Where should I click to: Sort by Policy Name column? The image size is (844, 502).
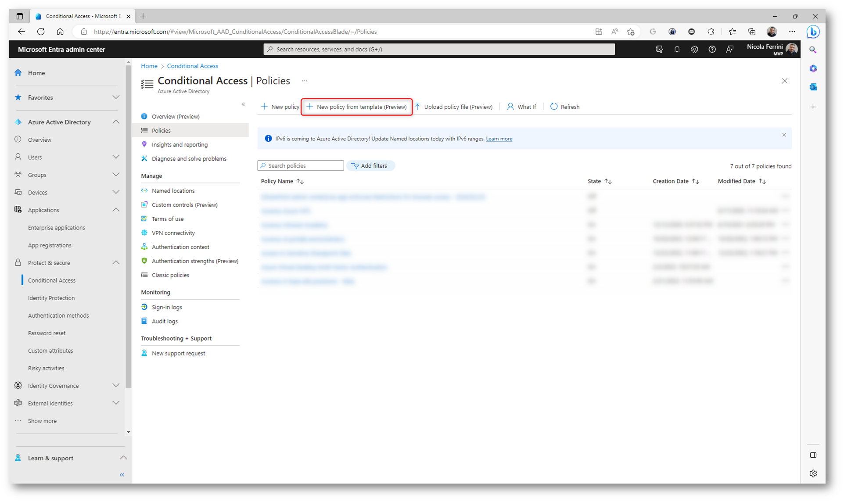click(282, 181)
